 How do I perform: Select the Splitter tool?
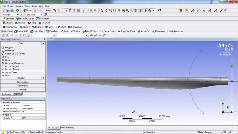click(75, 31)
